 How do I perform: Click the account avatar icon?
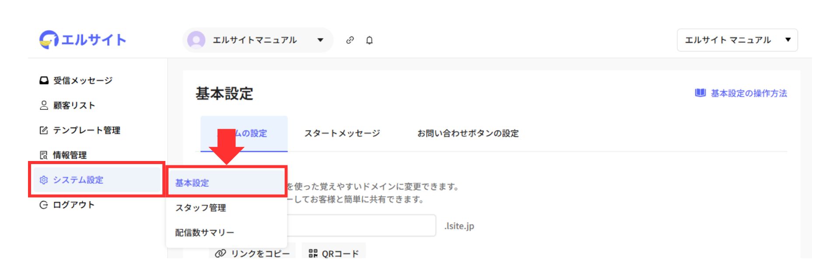[196, 40]
